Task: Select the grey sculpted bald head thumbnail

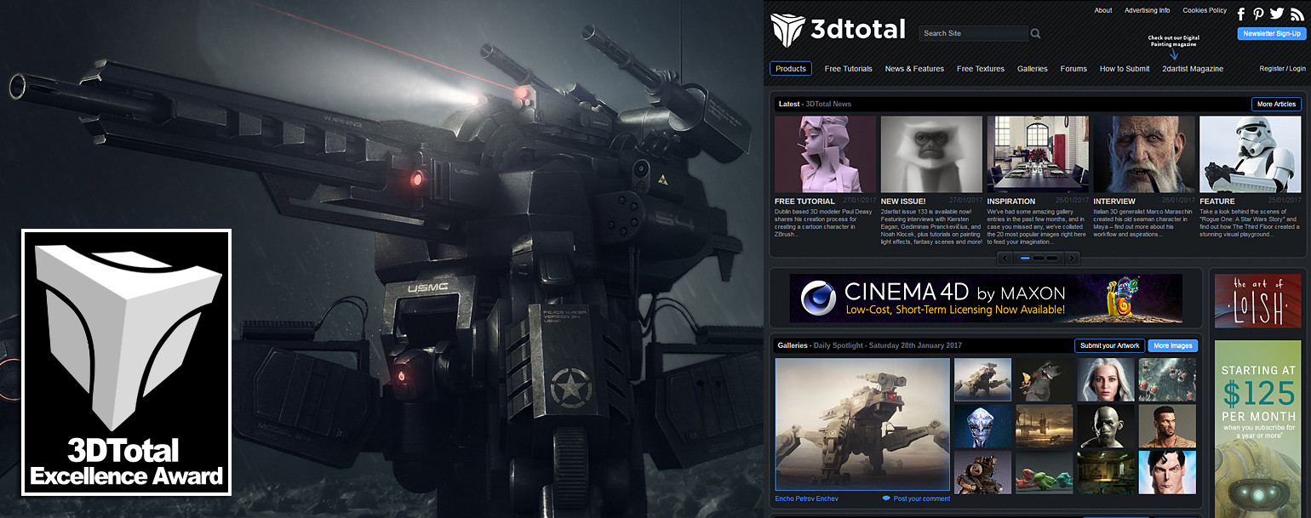Action: point(1106,426)
